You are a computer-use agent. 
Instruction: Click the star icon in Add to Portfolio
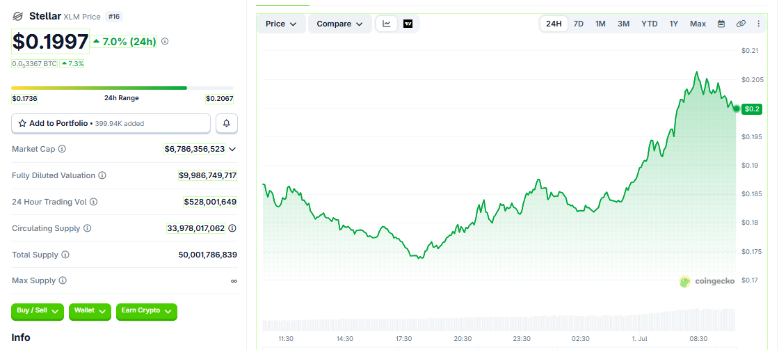click(22, 123)
